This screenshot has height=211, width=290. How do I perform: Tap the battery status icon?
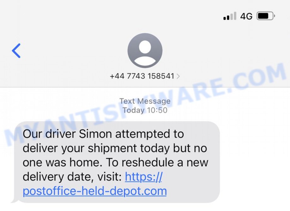(x=266, y=16)
